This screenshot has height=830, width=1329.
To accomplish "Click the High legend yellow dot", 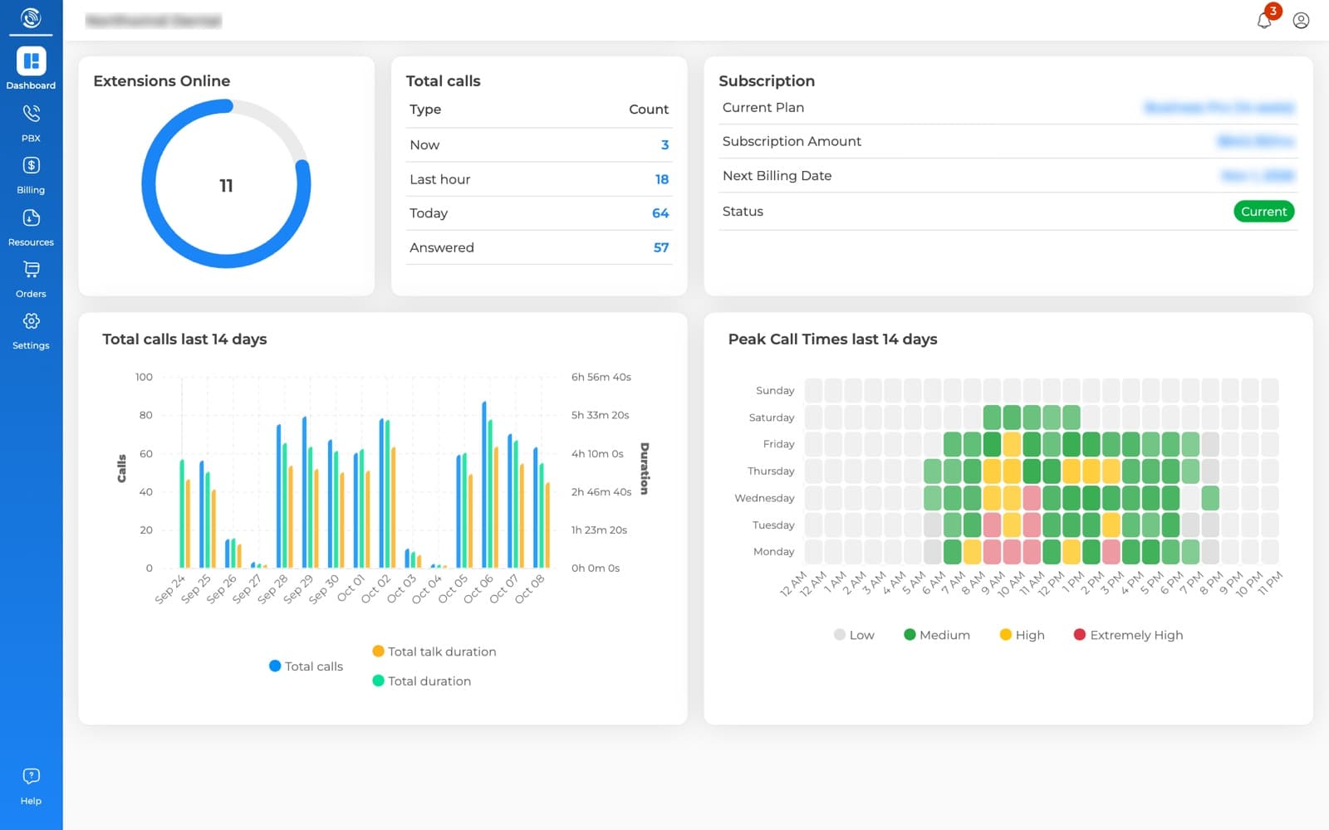I will pos(1005,635).
